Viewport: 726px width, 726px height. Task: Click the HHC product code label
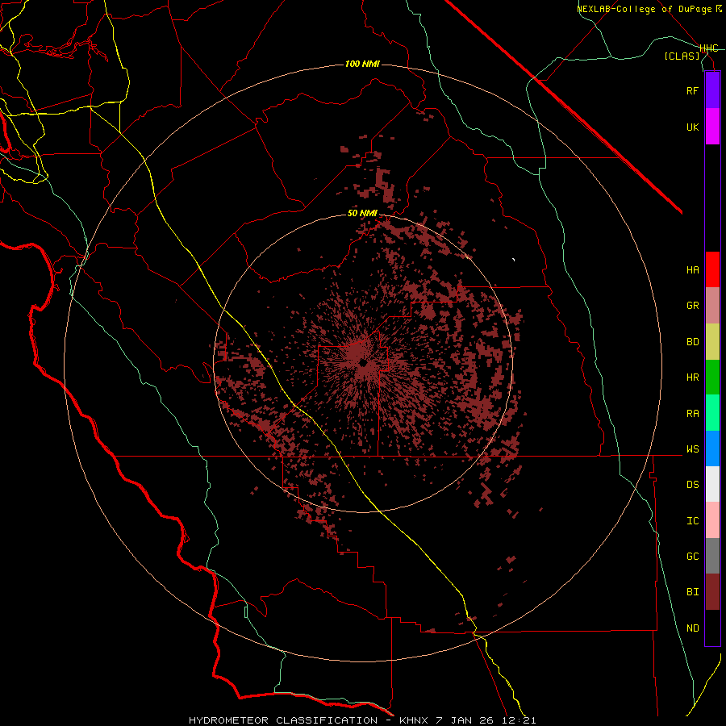[x=708, y=48]
